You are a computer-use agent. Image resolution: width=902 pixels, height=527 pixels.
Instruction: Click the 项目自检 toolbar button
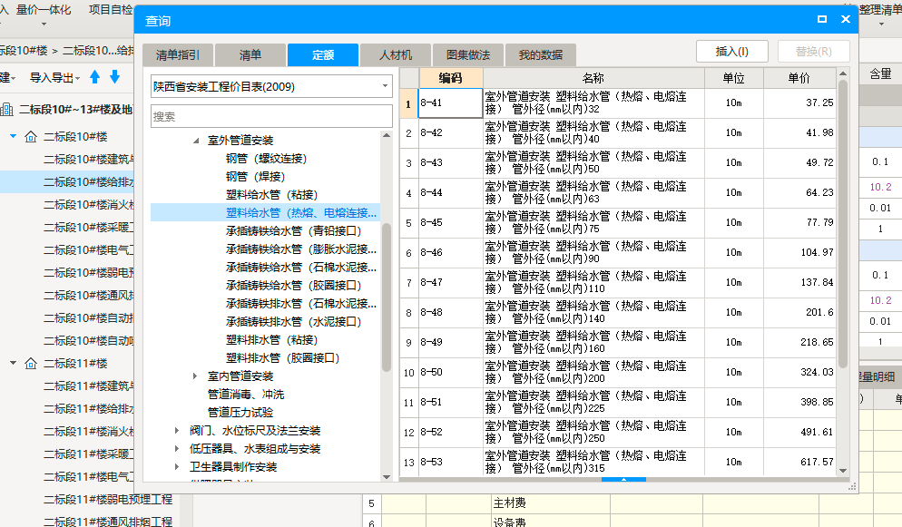point(111,10)
